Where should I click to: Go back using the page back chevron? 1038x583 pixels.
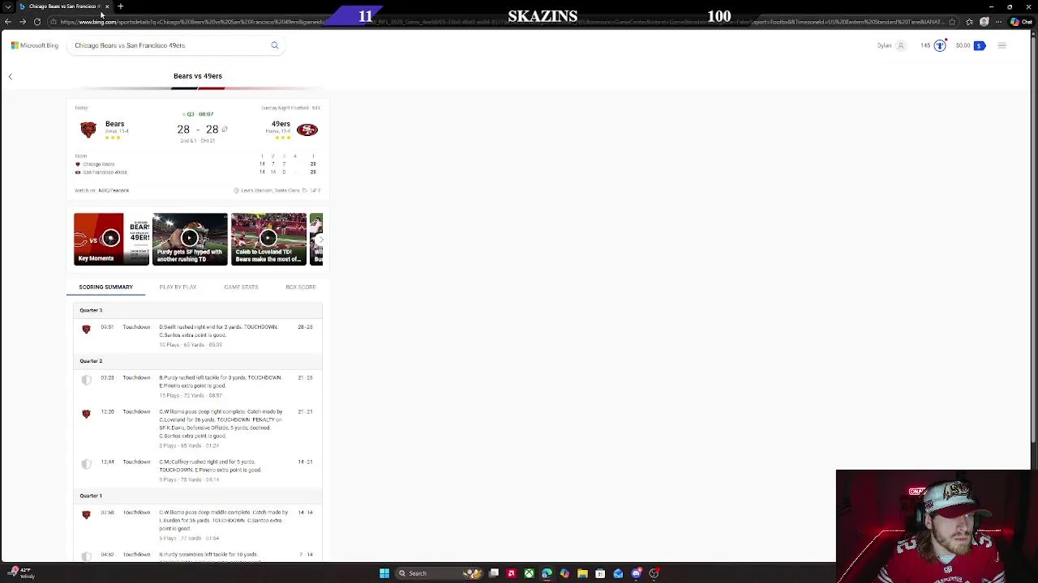11,77
